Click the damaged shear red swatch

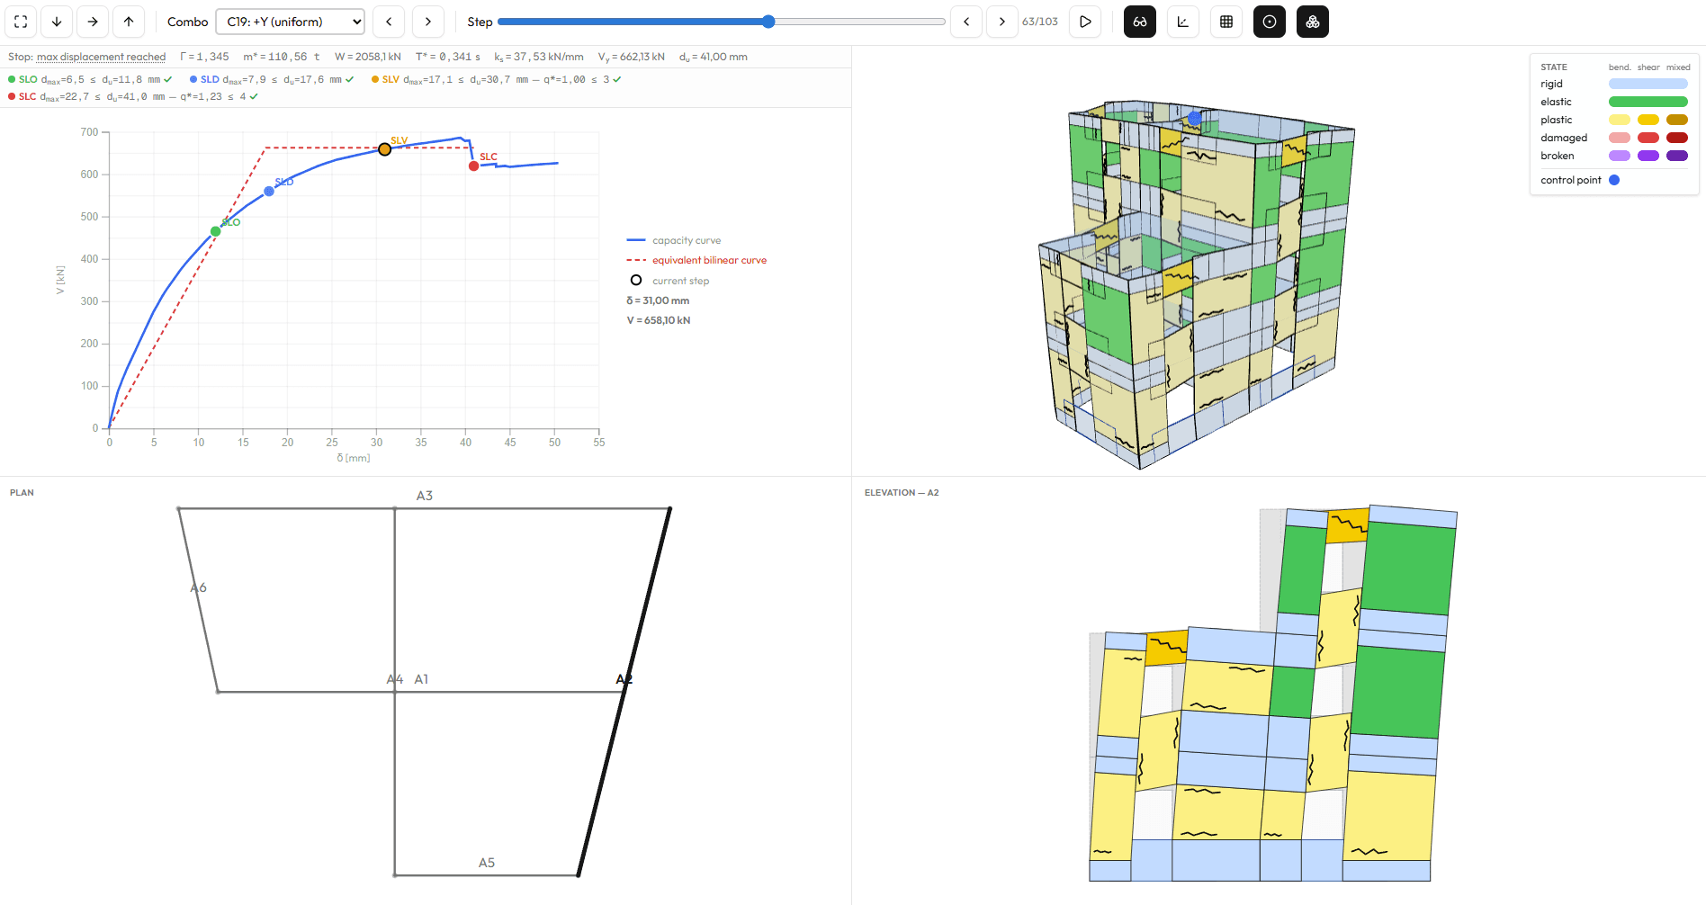(x=1648, y=138)
